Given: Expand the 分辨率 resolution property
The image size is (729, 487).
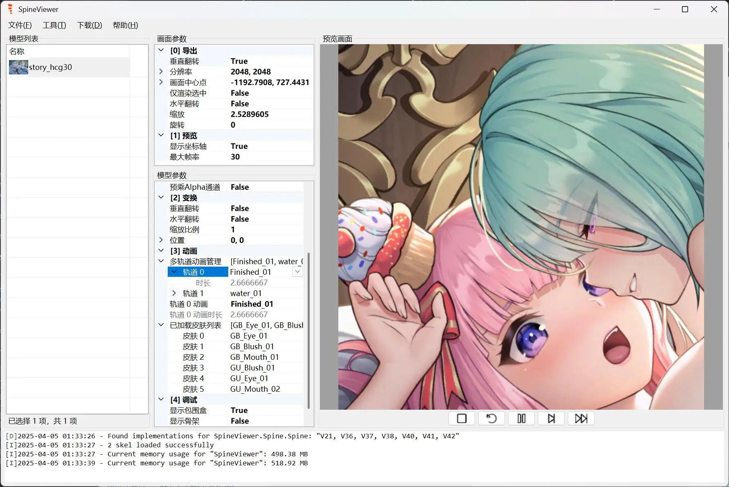Looking at the screenshot, I should [x=161, y=72].
